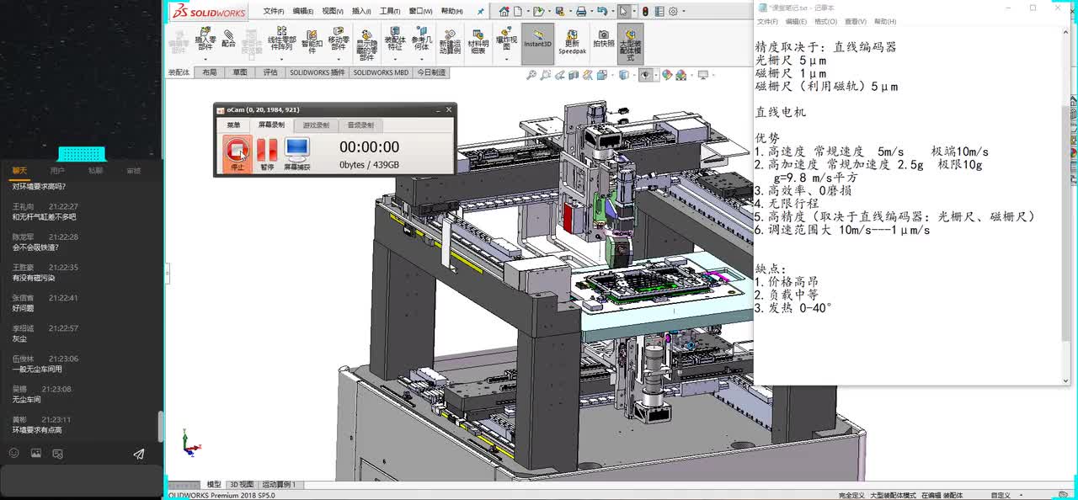Open the oCam 菜单 tab

point(233,125)
